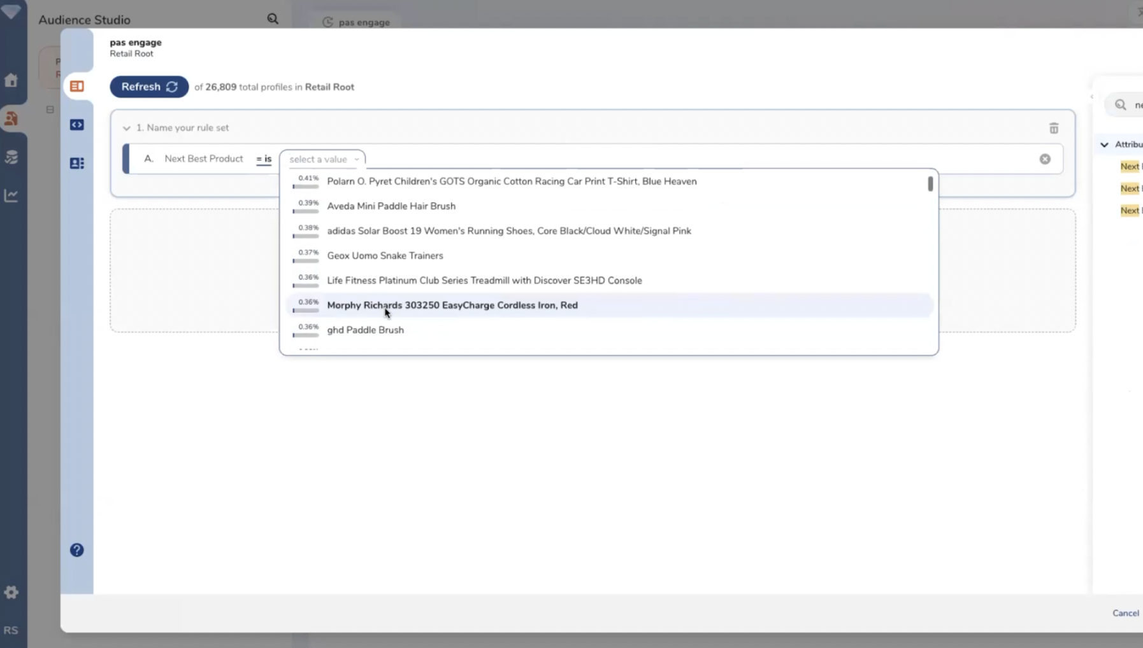Viewport: 1143px width, 648px height.
Task: Click the Retail Root link text
Action: coord(329,87)
